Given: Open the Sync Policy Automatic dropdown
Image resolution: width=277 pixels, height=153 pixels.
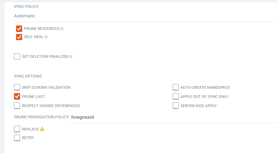Looking at the screenshot, I should point(145,16).
